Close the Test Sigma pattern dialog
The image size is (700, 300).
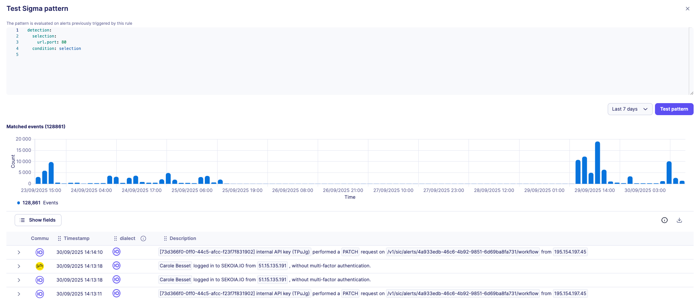687,9
